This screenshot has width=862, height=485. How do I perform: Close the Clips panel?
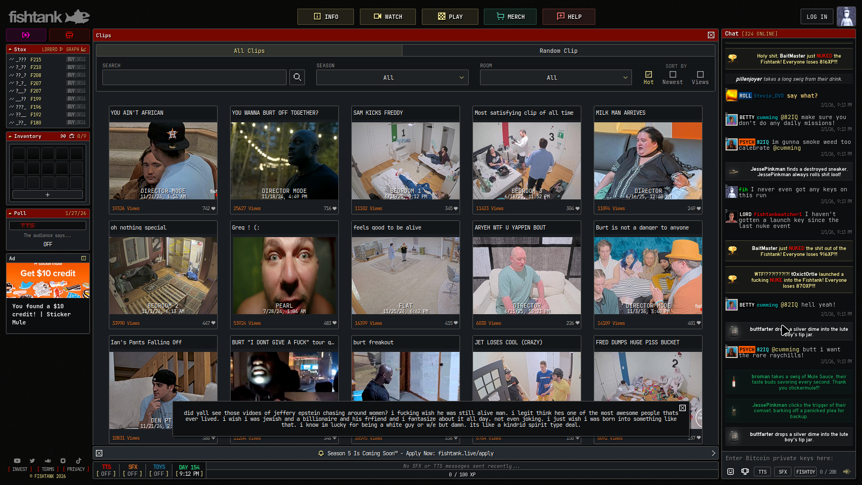pyautogui.click(x=711, y=35)
